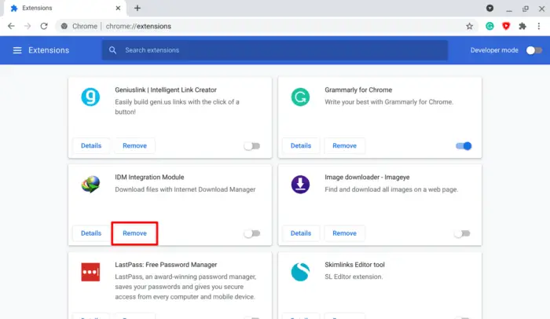This screenshot has width=550, height=319.
Task: Open the Extensions hamburger main menu
Action: point(17,50)
